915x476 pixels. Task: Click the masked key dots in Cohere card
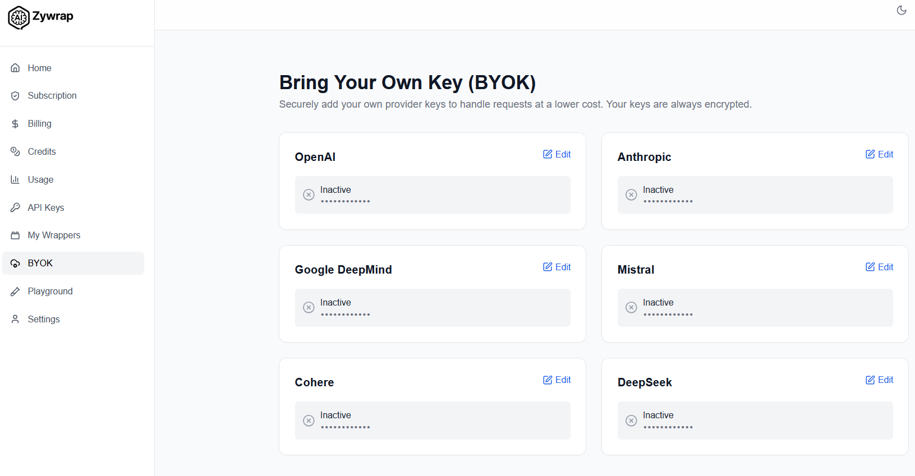click(346, 427)
